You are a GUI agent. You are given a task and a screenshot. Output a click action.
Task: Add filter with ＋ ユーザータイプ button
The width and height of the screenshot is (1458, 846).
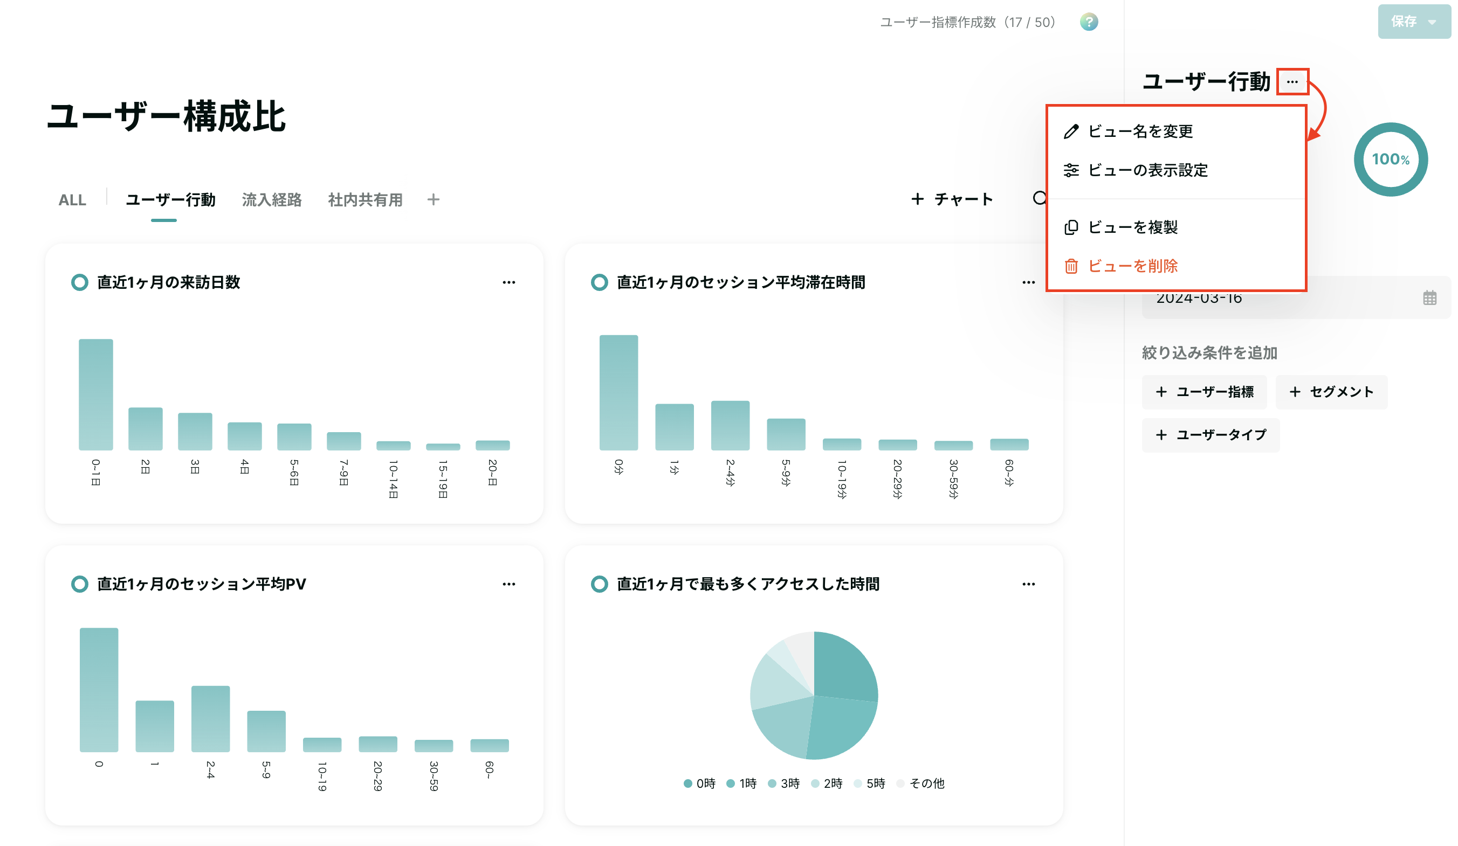(x=1211, y=435)
